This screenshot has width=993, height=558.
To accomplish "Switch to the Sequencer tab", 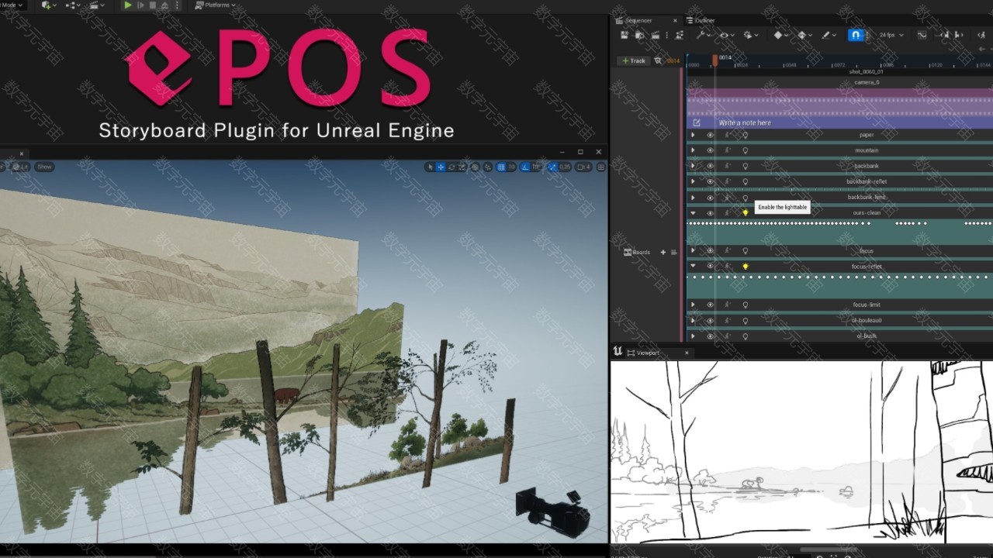I will click(638, 20).
